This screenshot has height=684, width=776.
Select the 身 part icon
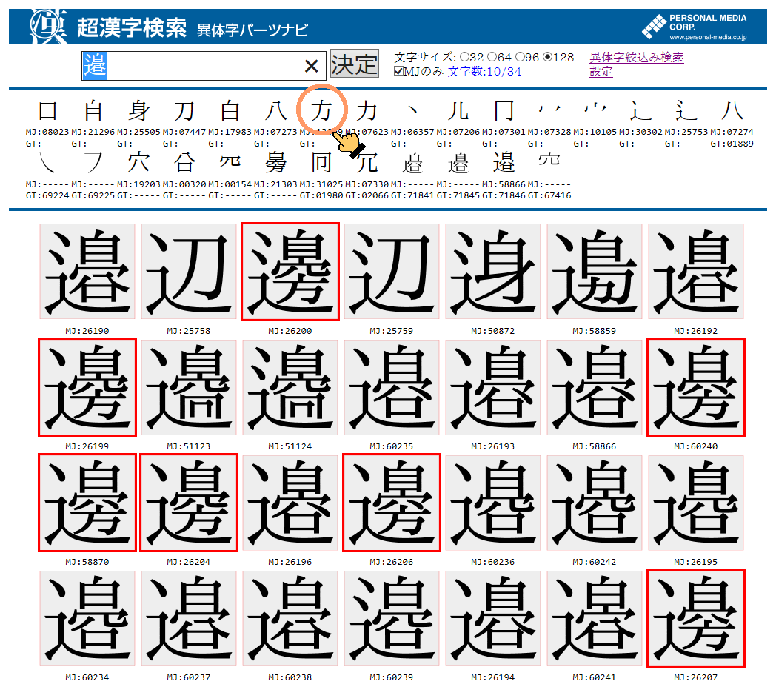138,110
